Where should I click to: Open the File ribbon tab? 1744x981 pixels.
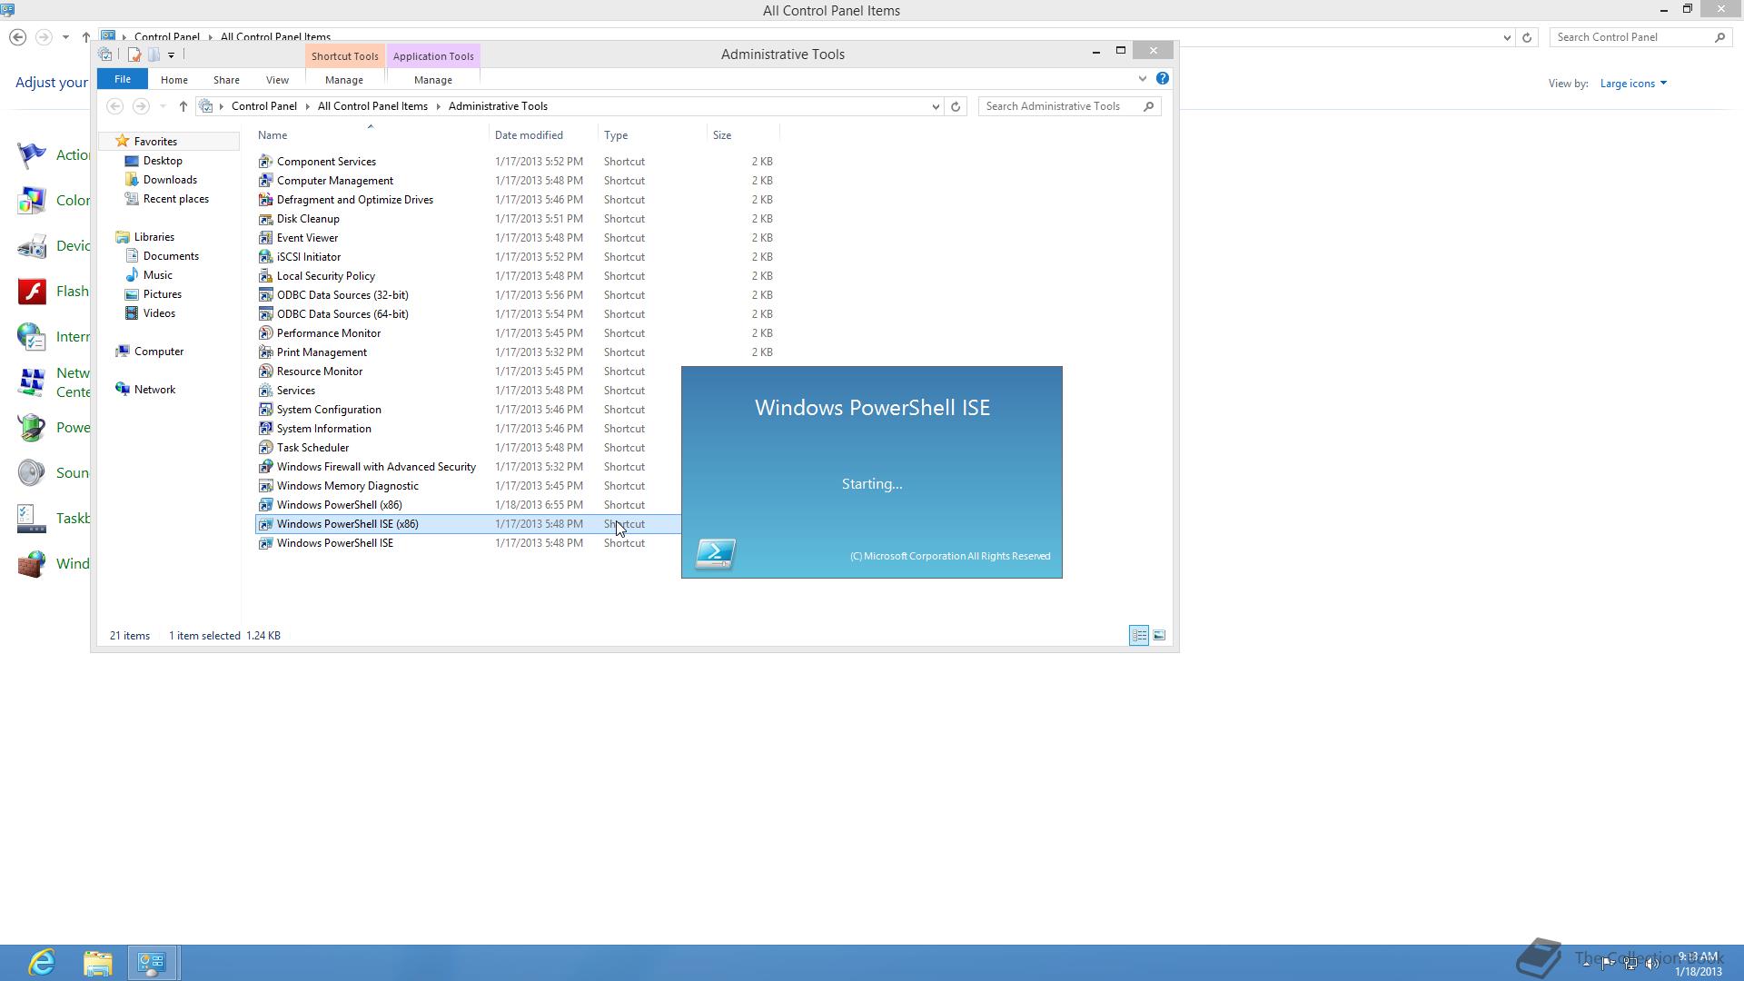click(122, 79)
